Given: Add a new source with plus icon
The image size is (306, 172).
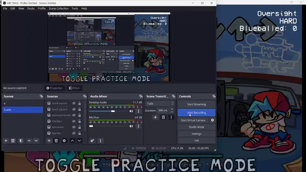Looking at the screenshot, I should point(49,141).
